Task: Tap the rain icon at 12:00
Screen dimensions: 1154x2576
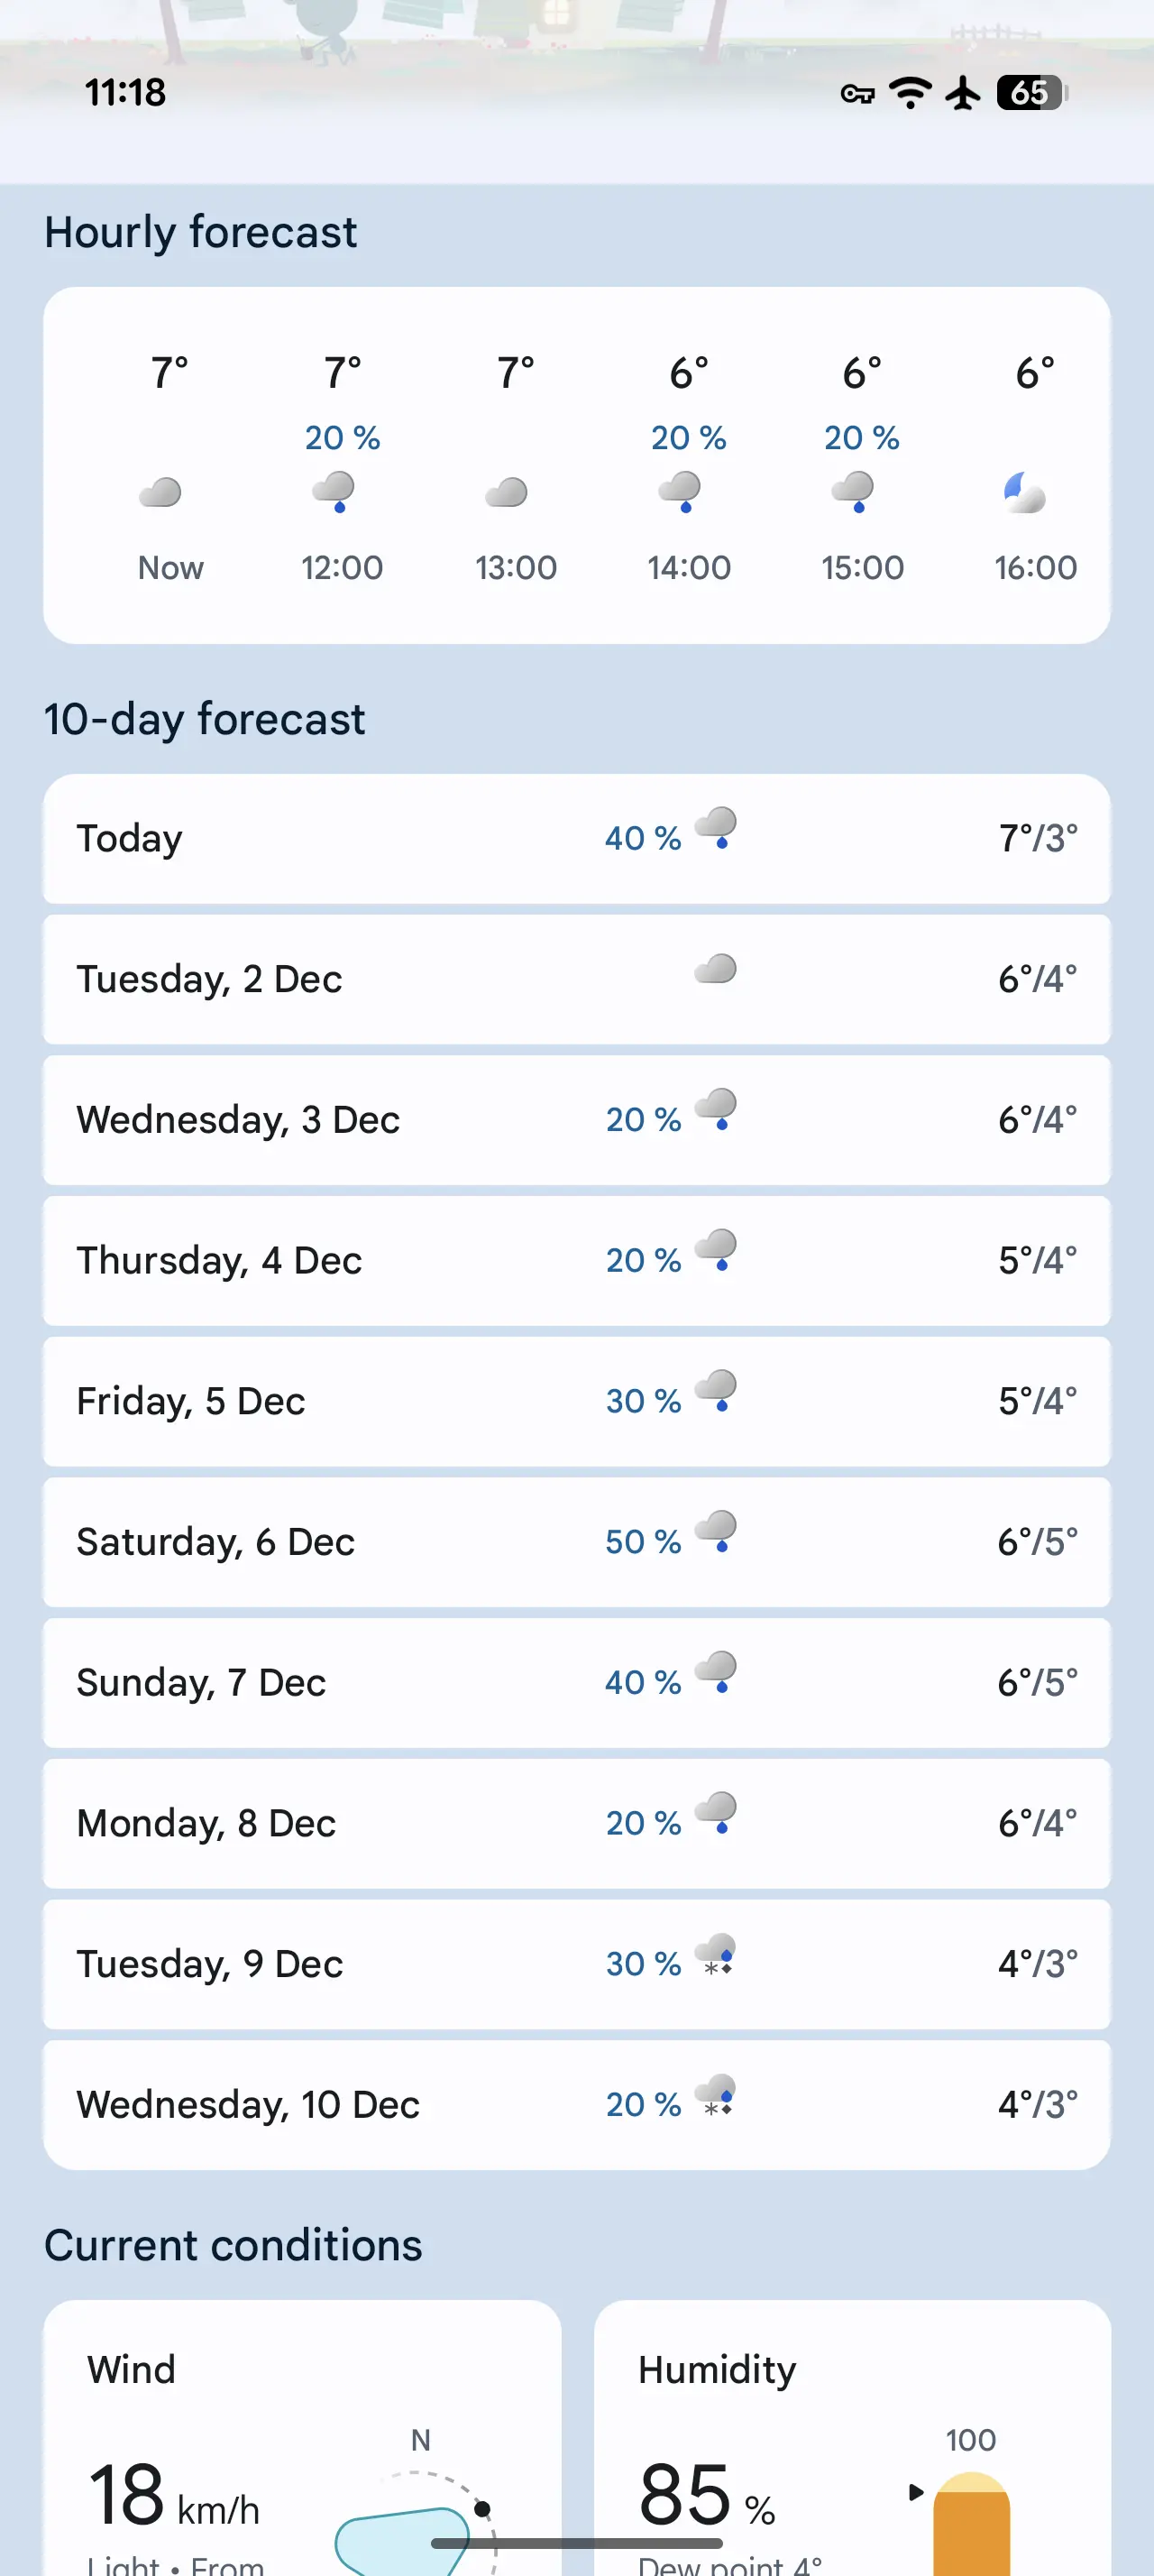Action: pos(334,492)
